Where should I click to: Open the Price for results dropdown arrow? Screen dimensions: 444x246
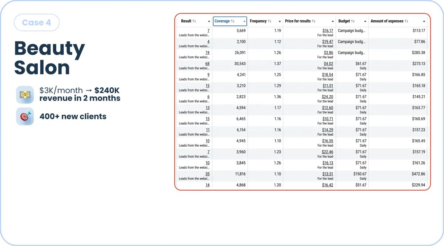[333, 21]
